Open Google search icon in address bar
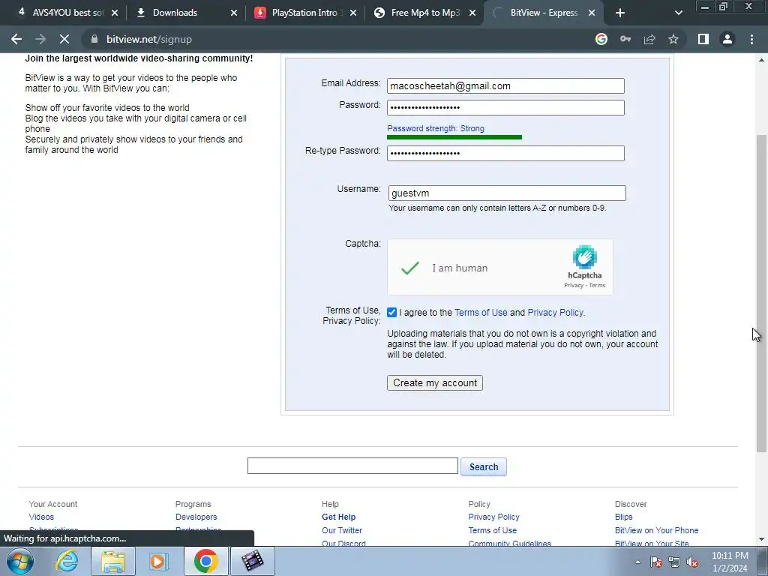 pos(601,39)
